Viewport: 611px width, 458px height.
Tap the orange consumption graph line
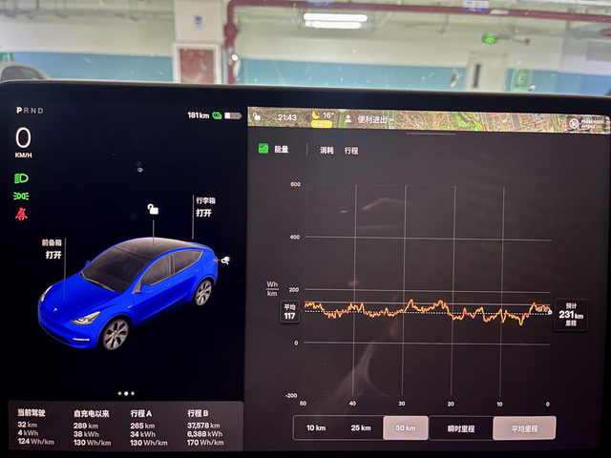tap(427, 312)
